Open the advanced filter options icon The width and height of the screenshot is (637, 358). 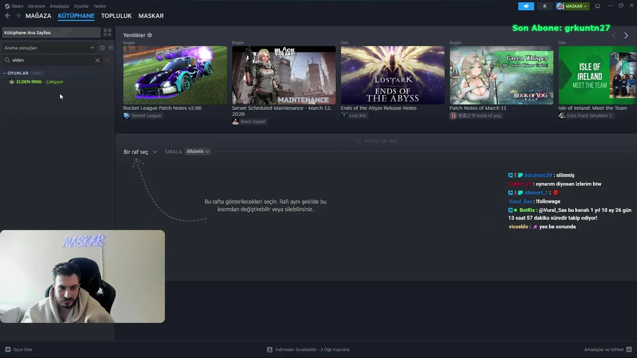tap(107, 60)
